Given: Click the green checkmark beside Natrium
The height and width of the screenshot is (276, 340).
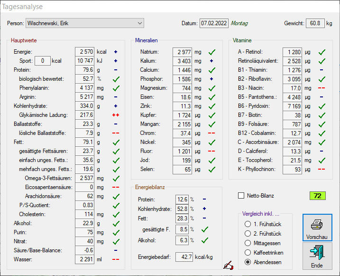Looking at the screenshot, I should tap(212, 52).
